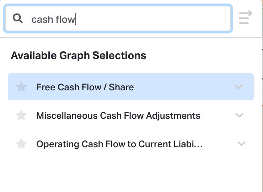Screen dimensions: 263x192
Task: Choose the Miscellaneous Cash Flow Adjustments label
Action: (x=118, y=116)
